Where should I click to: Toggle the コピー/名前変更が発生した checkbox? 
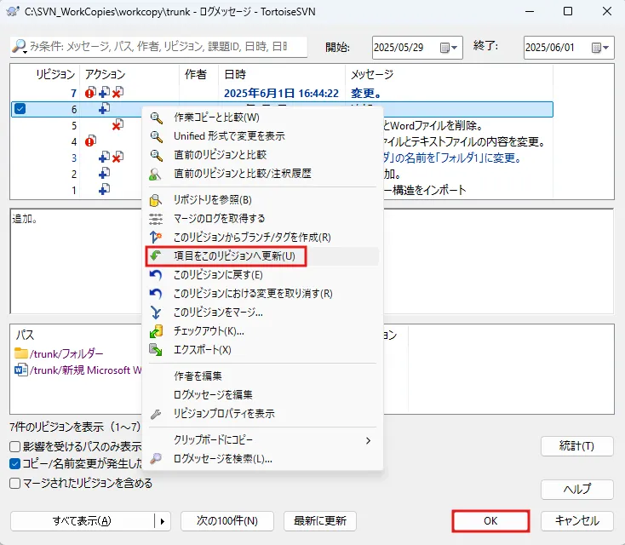pos(14,463)
